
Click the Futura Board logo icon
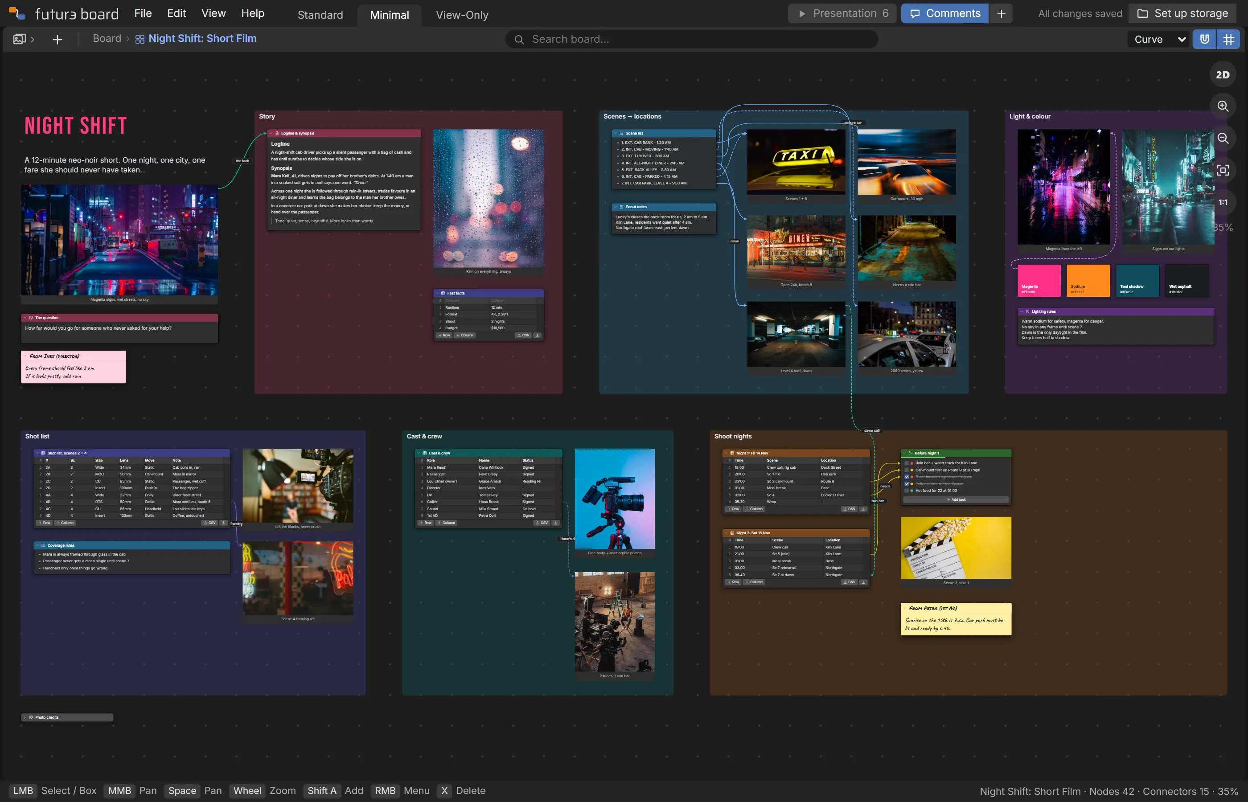click(16, 13)
